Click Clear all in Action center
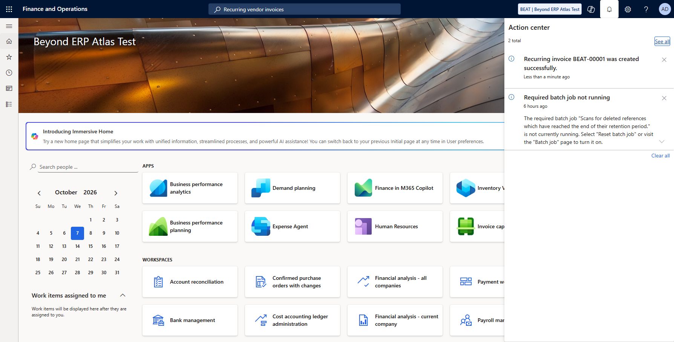The height and width of the screenshot is (342, 674). pyautogui.click(x=660, y=156)
